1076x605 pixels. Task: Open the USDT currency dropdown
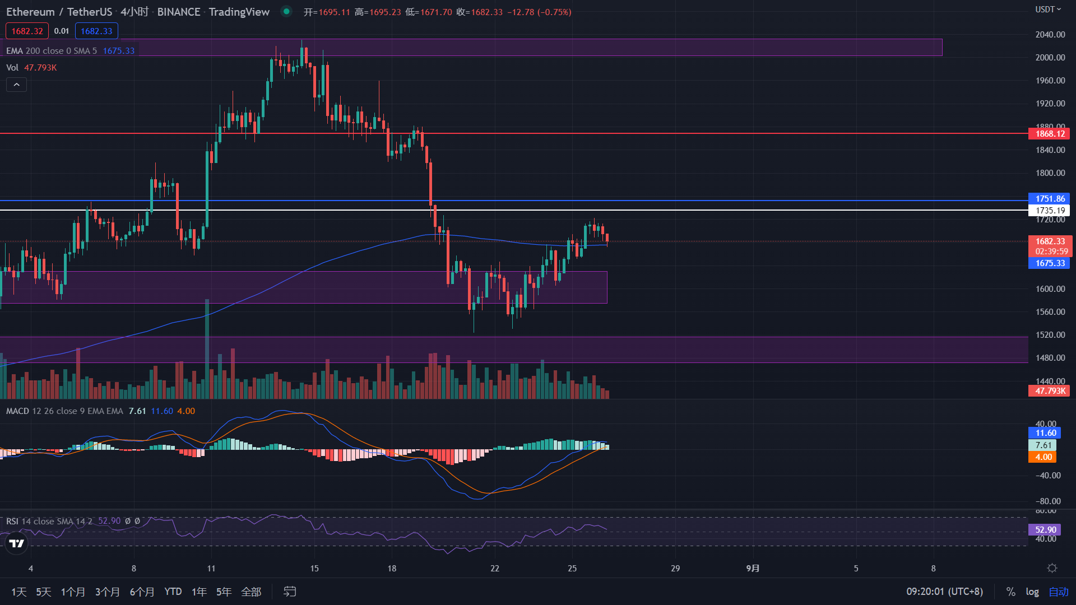(x=1047, y=10)
